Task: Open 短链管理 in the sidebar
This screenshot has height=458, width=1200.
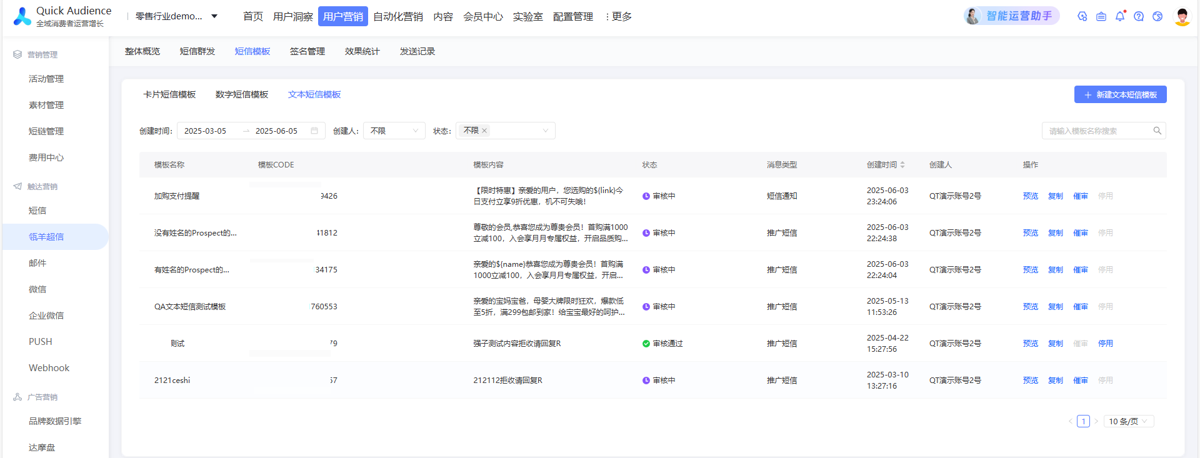Action: pyautogui.click(x=46, y=131)
